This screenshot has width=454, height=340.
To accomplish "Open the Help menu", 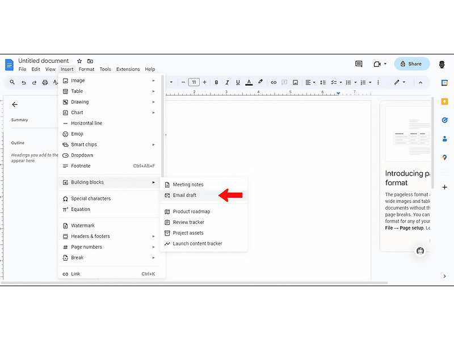I will pos(150,69).
